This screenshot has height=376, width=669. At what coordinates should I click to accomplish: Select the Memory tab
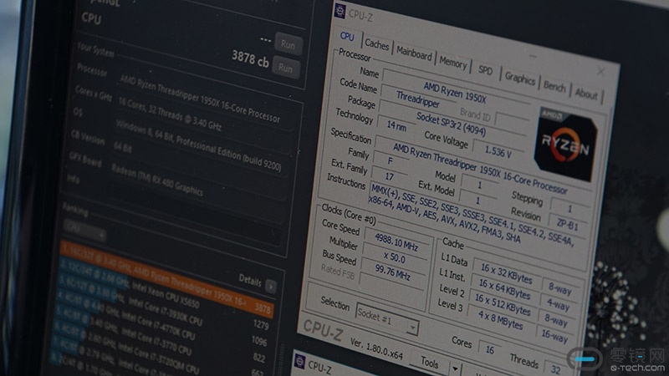click(x=452, y=63)
